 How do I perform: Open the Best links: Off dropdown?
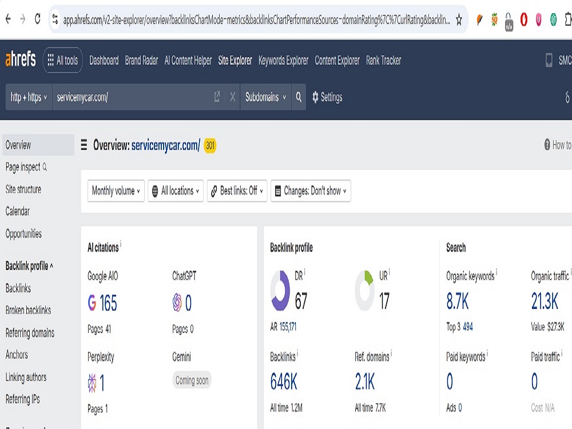[x=237, y=191]
